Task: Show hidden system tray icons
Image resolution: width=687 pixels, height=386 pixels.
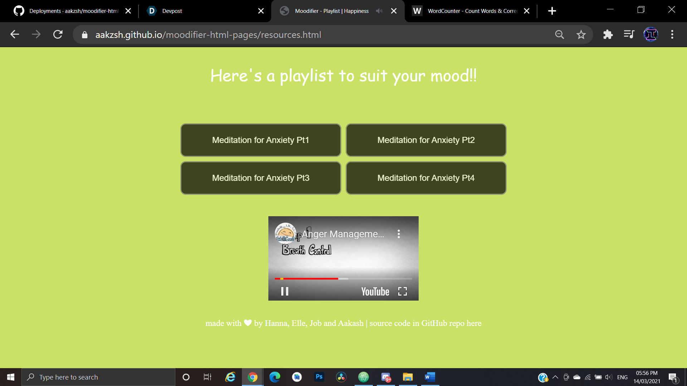Action: [555, 377]
